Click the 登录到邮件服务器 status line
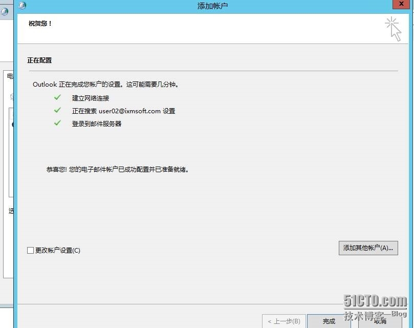Screen dimensions: 414x328 tap(97, 124)
